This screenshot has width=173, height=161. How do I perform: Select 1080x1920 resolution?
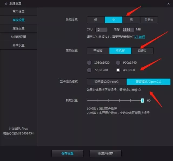[x=89, y=63]
